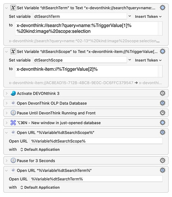Open gear menu for dtSearchScope action
Image resolution: width=172 pixels, height=197 pixels.
coord(163,51)
